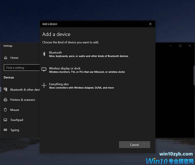Click the Mouse icon in the sidebar
The image size is (195, 165).
click(x=5, y=110)
